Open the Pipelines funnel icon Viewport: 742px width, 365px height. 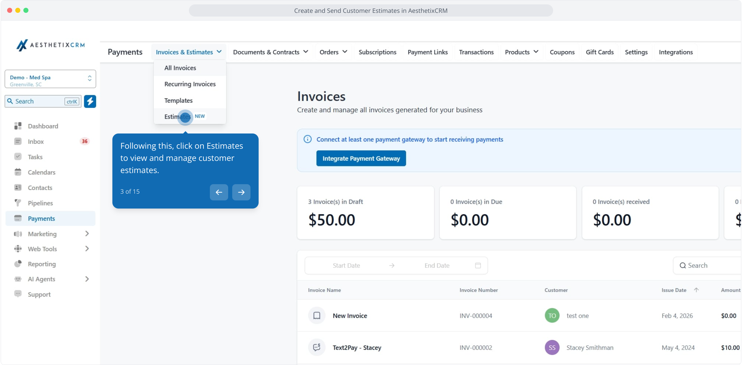click(18, 203)
